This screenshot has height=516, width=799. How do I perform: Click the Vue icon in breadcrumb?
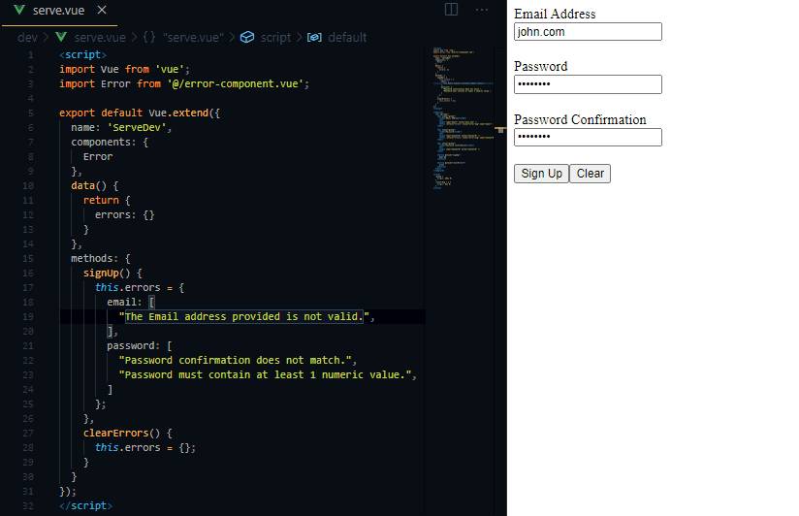pos(61,37)
